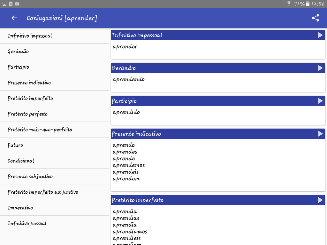This screenshot has height=245, width=327.
Task: Tap the form aprendíamos
Action: click(130, 232)
